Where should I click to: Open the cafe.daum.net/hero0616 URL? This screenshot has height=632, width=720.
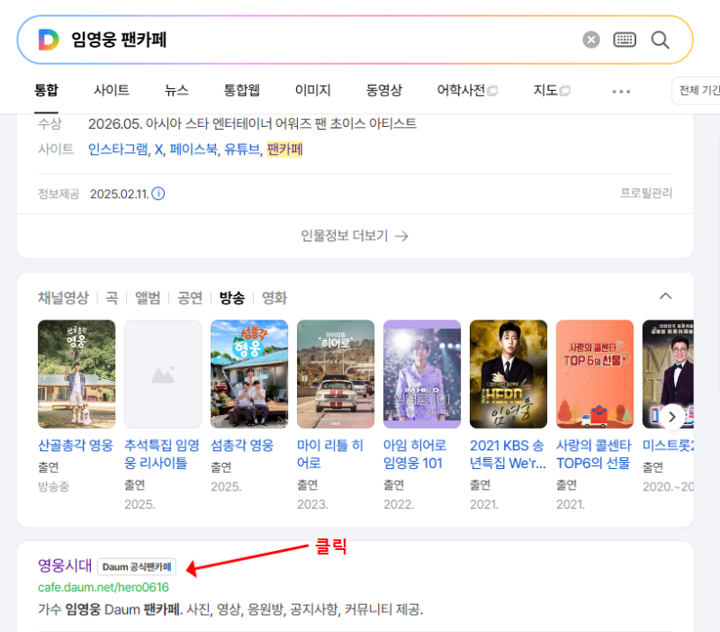(x=103, y=588)
